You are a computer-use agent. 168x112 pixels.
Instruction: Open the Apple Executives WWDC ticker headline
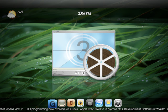pos(123,109)
